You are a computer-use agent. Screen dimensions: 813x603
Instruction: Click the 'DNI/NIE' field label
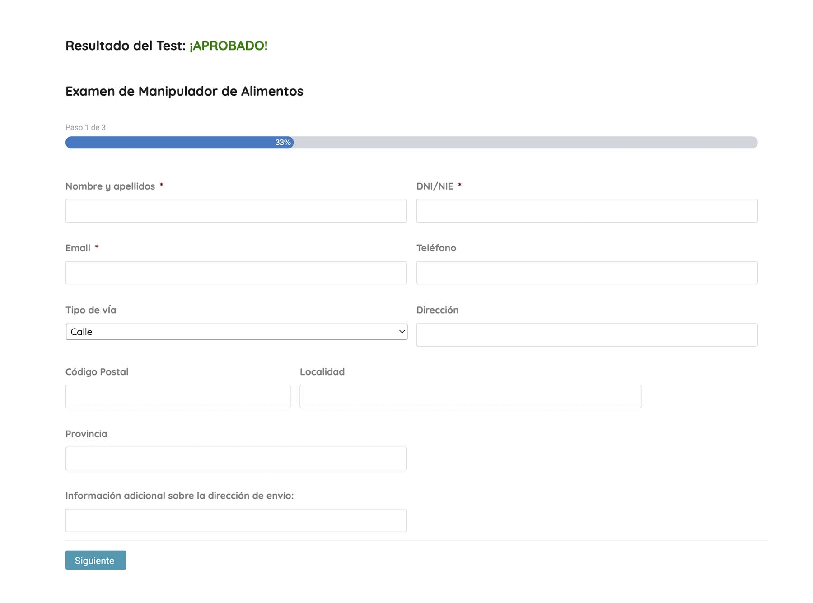click(435, 186)
